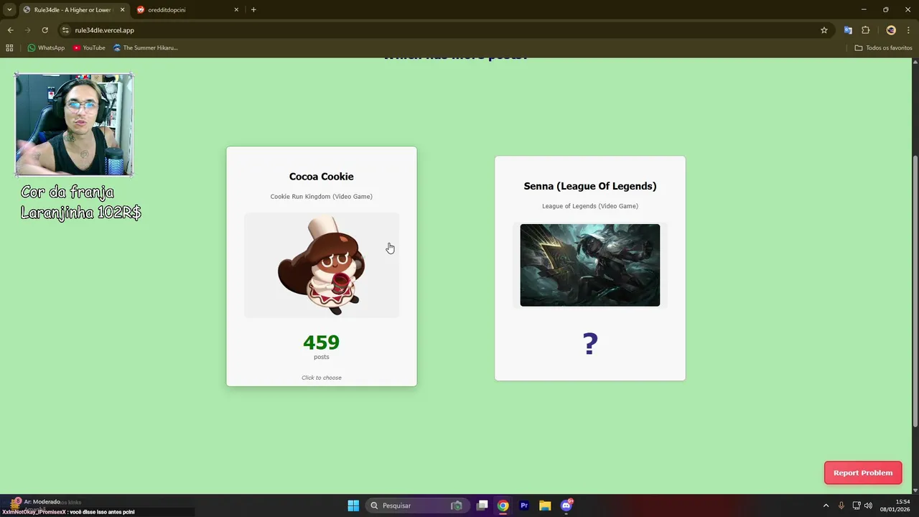Open File Explorer from the taskbar
The width and height of the screenshot is (919, 517).
pyautogui.click(x=545, y=506)
